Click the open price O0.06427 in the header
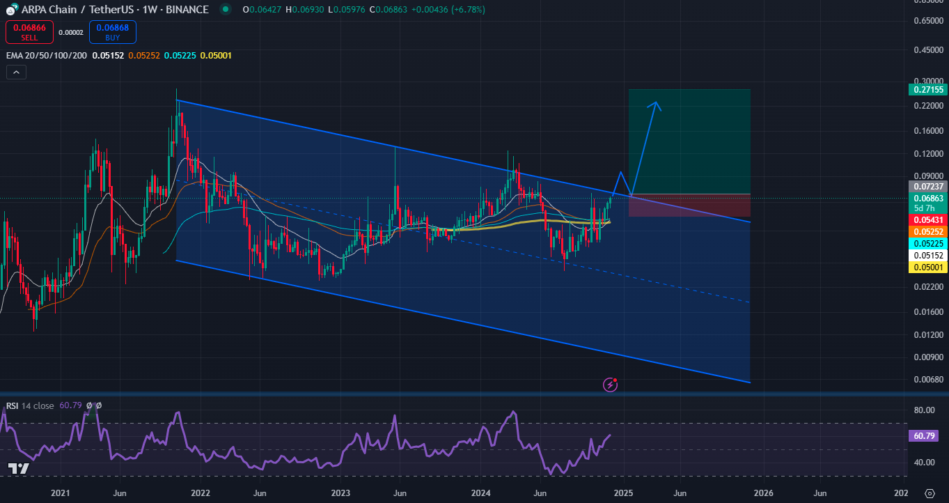 [263, 9]
